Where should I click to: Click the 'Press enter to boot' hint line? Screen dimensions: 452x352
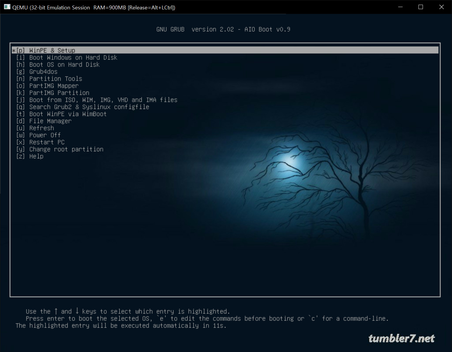click(207, 319)
